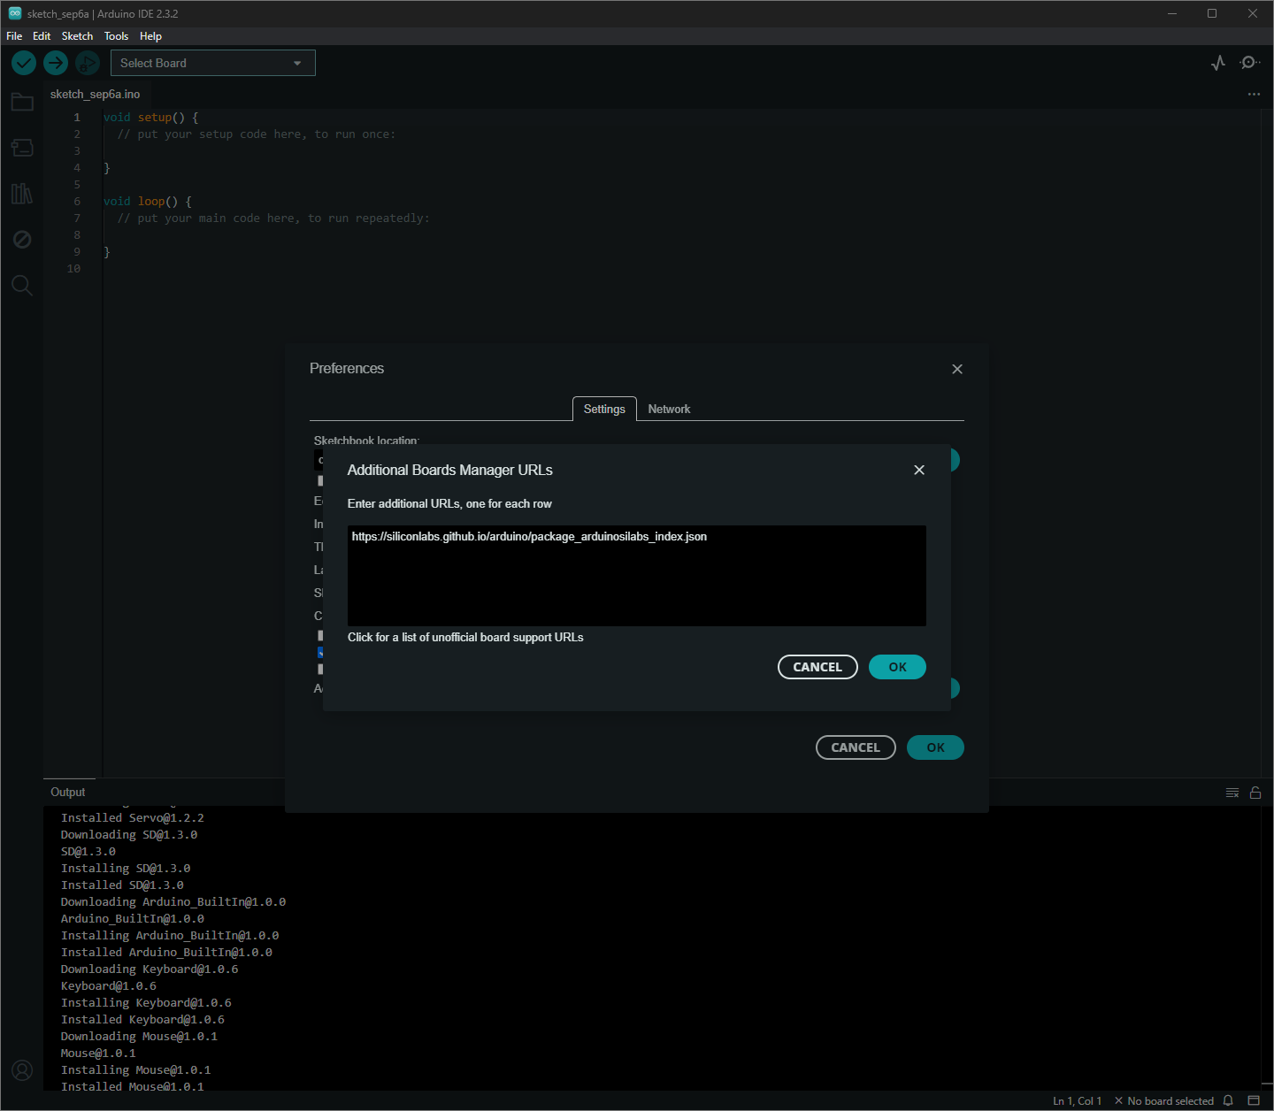Toggle the Output scroll lock icon
This screenshot has width=1274, height=1111.
(1255, 793)
